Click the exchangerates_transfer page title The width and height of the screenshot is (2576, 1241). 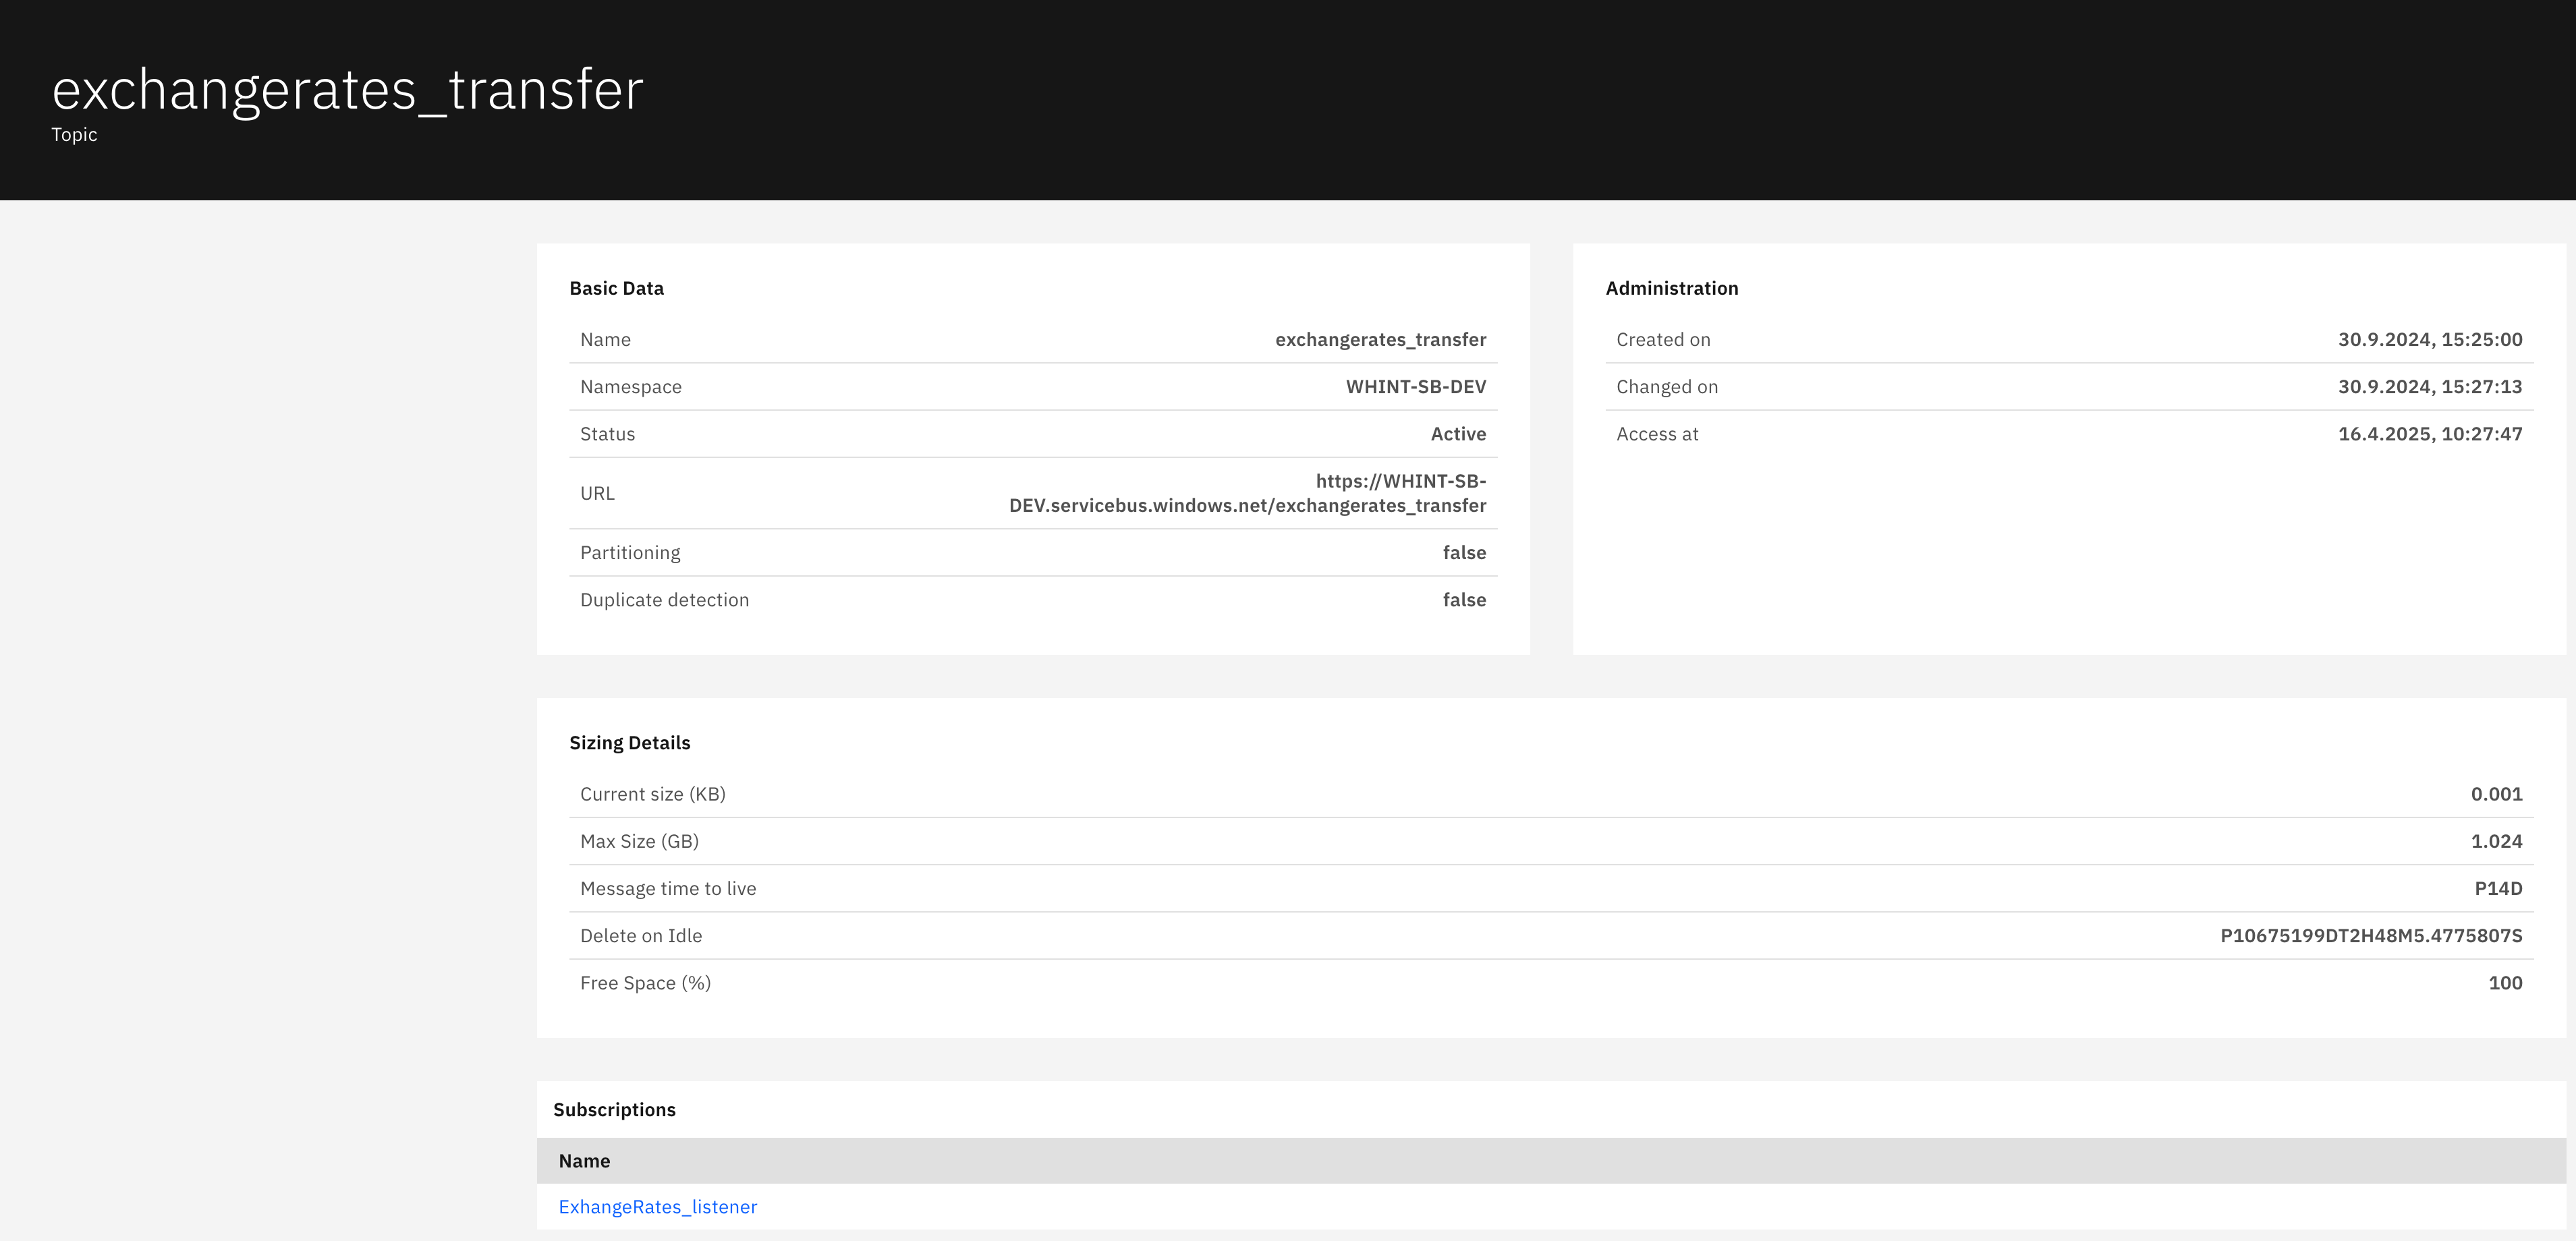(x=347, y=90)
